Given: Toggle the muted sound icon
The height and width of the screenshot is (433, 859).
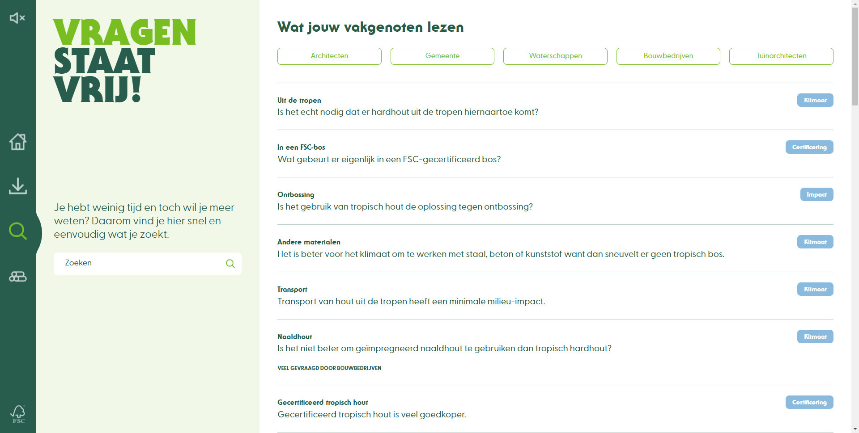Looking at the screenshot, I should 17,18.
